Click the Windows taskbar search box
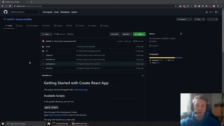 (x=26, y=124)
